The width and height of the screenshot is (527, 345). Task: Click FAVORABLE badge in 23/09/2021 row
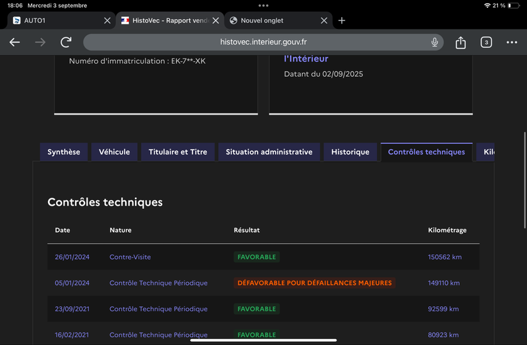256,309
